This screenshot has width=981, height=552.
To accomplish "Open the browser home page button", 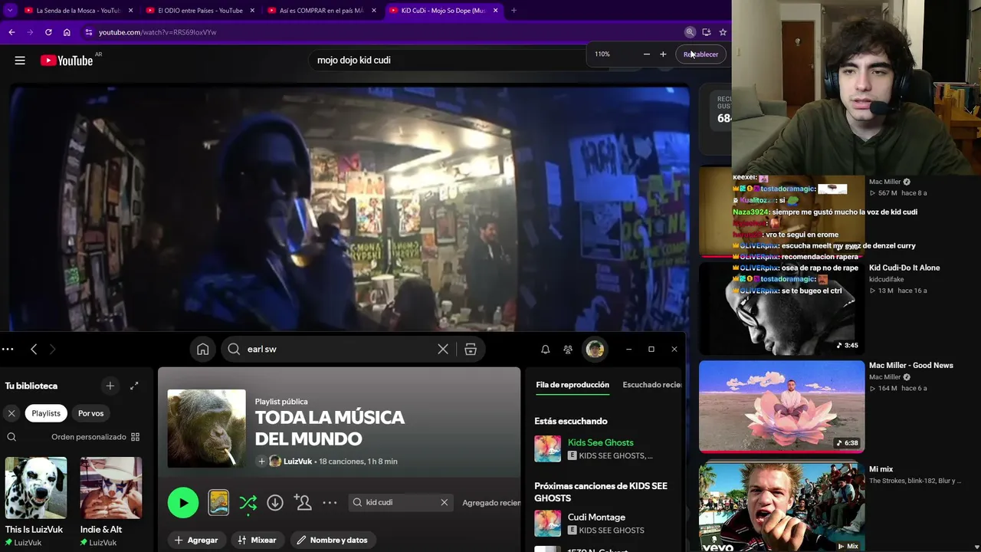I will (67, 32).
